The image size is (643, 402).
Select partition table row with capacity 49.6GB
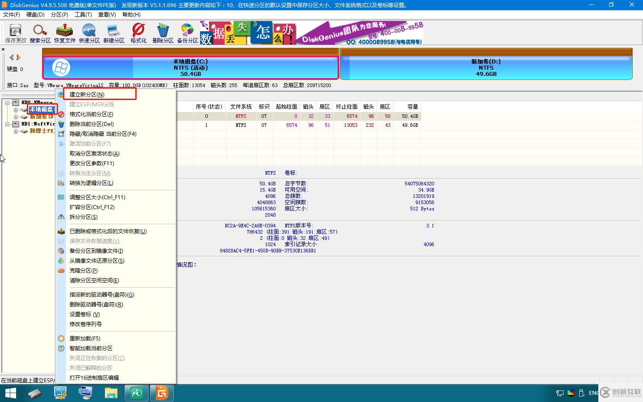pyautogui.click(x=299, y=126)
